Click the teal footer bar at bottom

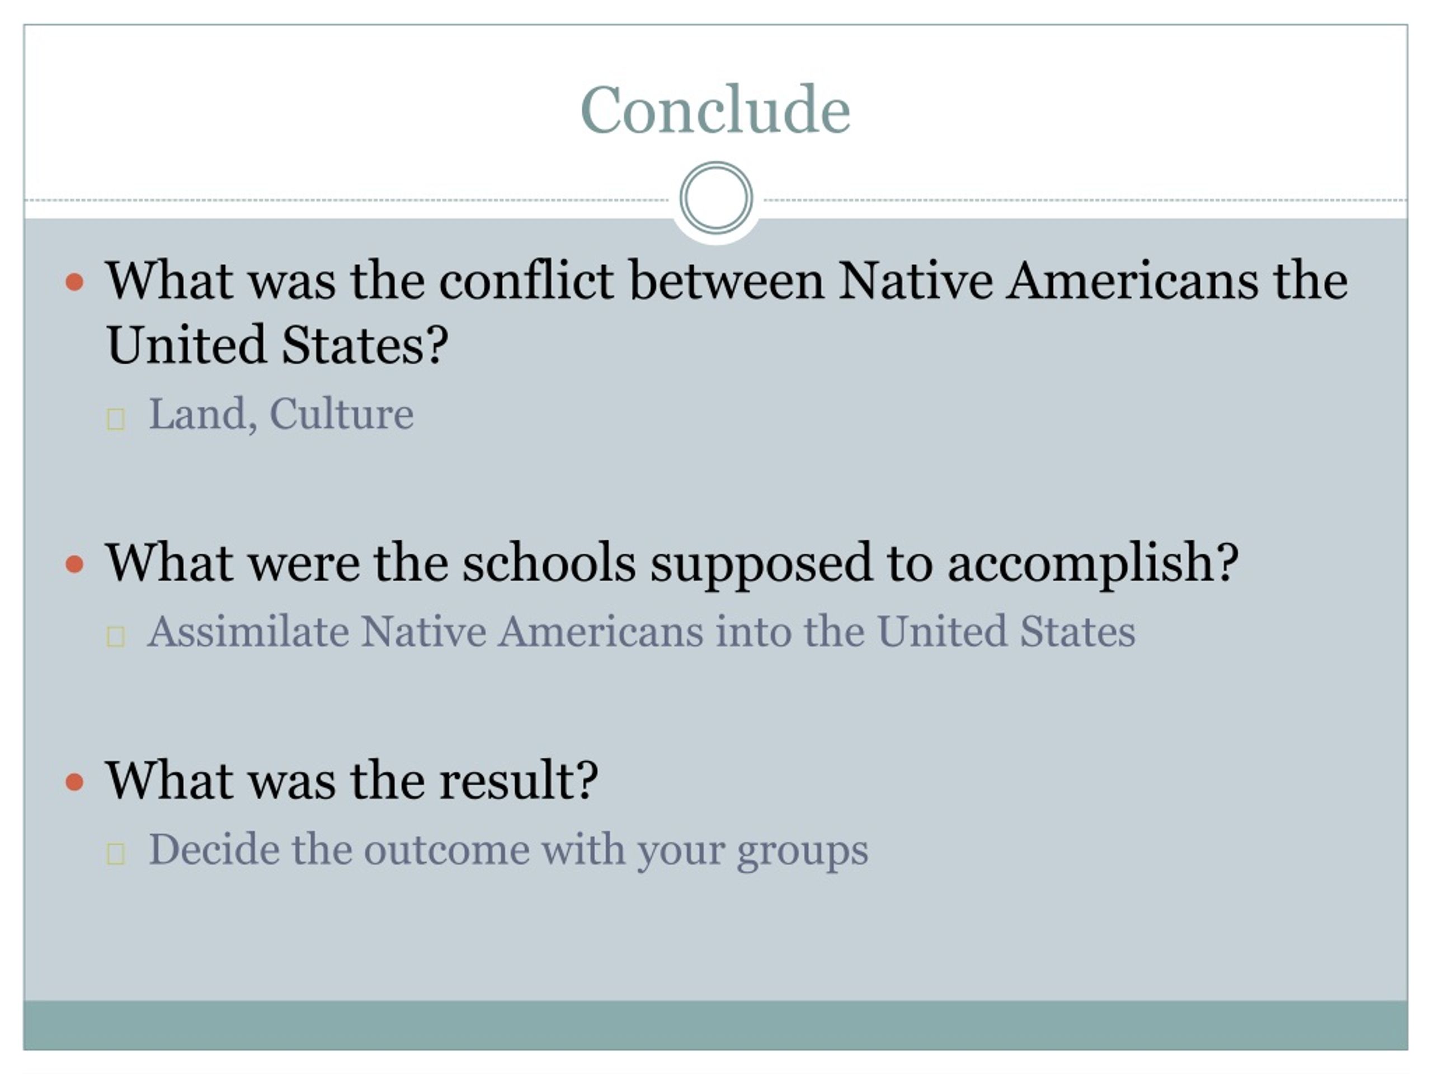coord(715,1025)
